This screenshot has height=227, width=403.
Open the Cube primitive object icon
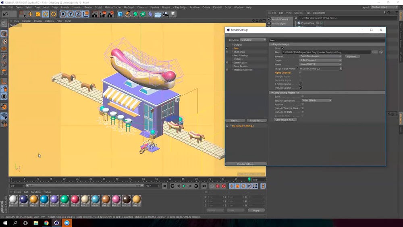coord(120,14)
